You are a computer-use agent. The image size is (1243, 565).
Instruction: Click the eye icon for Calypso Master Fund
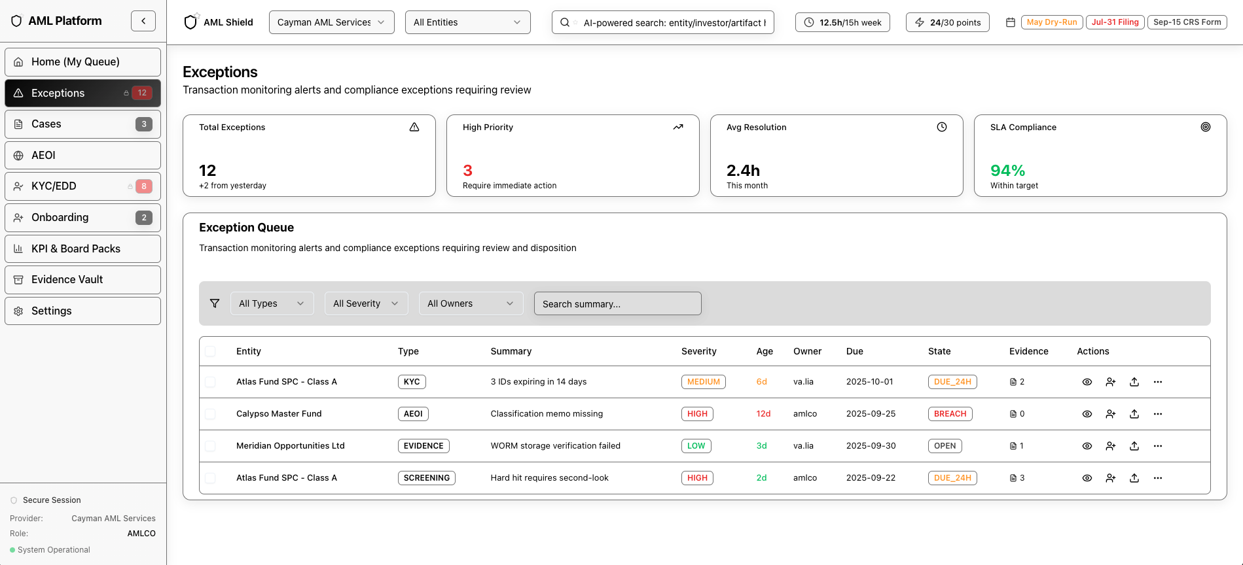coord(1087,414)
